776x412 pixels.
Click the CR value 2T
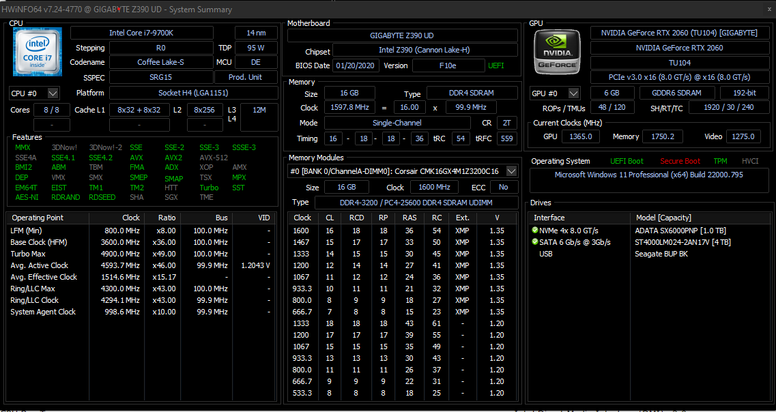click(x=507, y=123)
